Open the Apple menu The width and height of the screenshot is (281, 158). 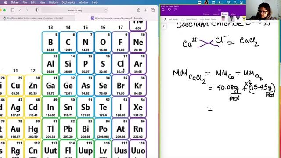[x=5, y=2]
